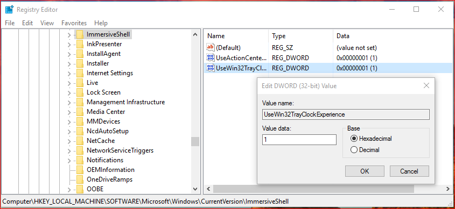Screen dimensions: 455x209
Task: Click the Value data input field
Action: tap(299, 140)
